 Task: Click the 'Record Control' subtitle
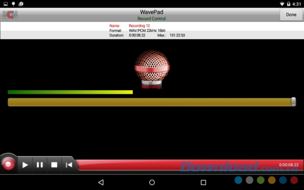[x=151, y=19]
